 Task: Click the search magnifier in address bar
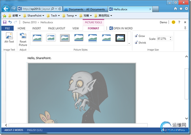pyautogui.click(x=52, y=9)
